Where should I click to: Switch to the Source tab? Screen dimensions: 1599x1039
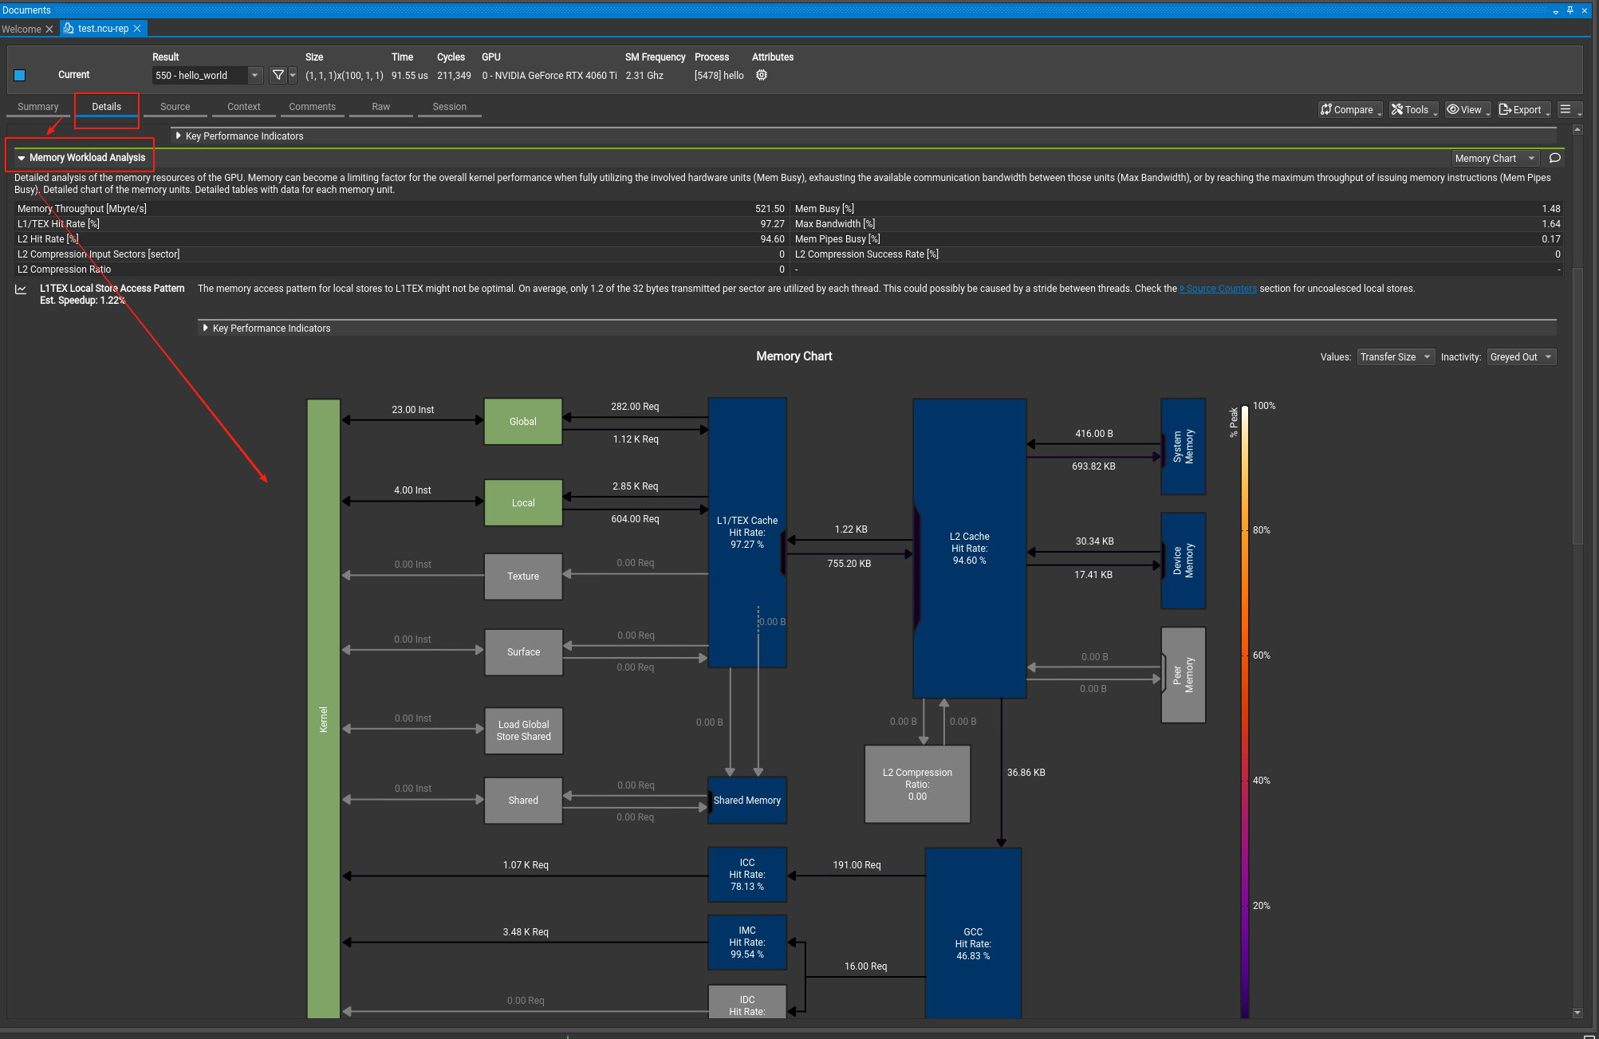(175, 107)
